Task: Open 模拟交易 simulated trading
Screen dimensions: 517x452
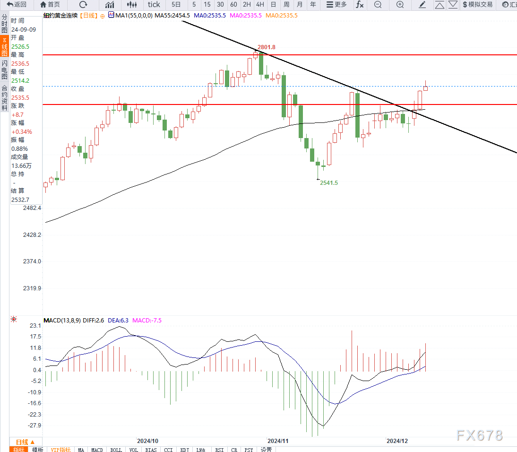Action: [x=477, y=5]
